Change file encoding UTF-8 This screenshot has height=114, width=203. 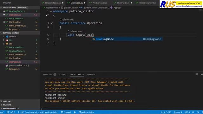click(187, 112)
